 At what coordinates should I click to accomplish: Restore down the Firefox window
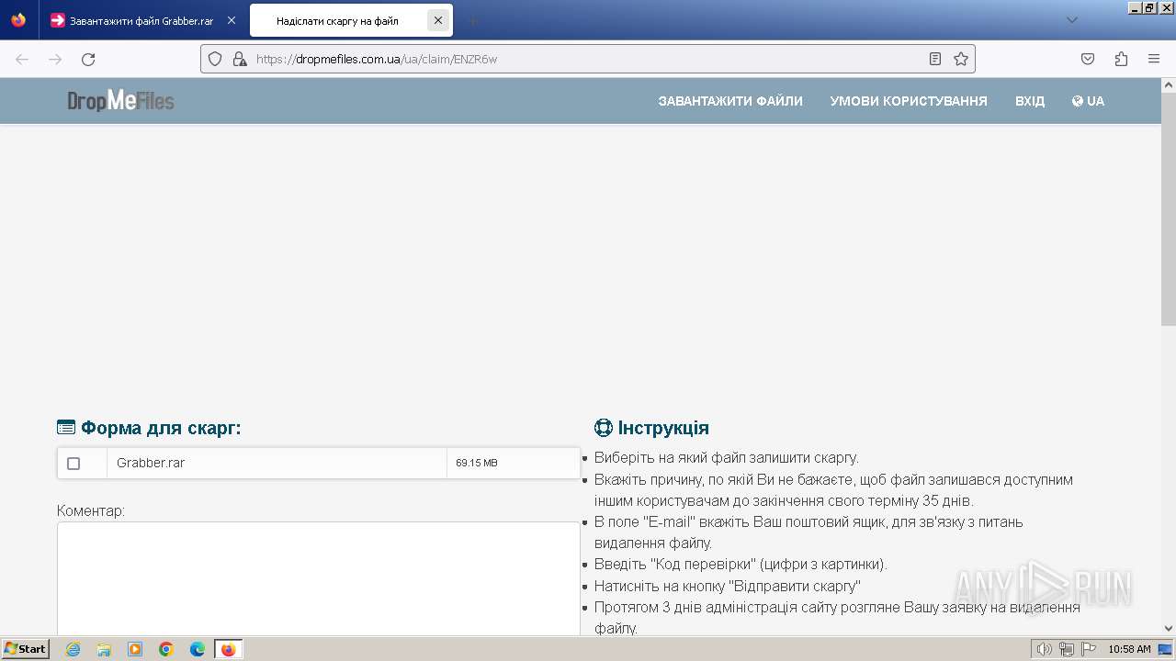tap(1150, 7)
